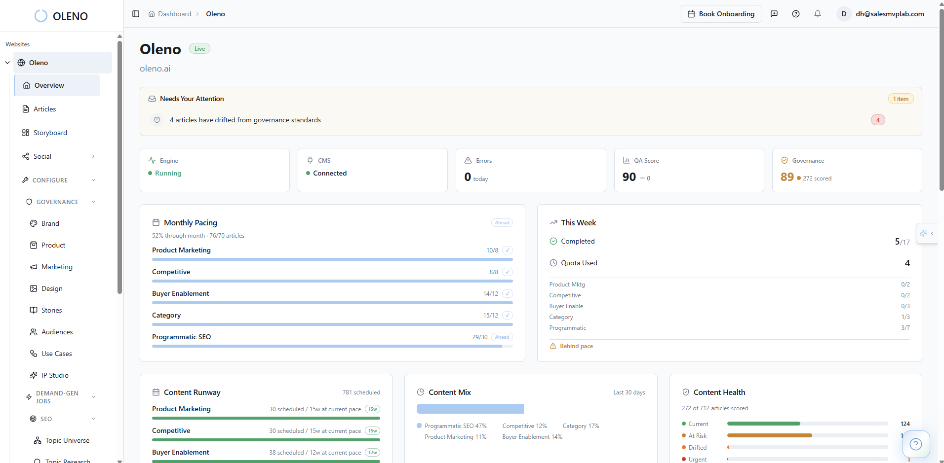Open the notifications bell

point(818,14)
